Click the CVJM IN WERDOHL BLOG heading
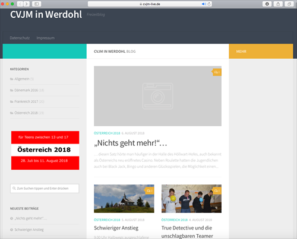Image resolution: width=297 pixels, height=239 pixels. coord(115,52)
